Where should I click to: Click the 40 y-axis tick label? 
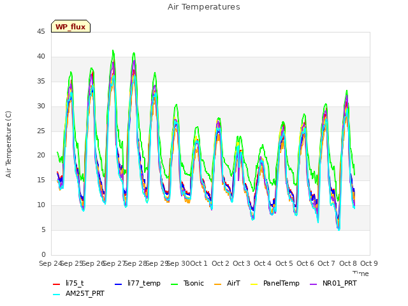click(41, 57)
